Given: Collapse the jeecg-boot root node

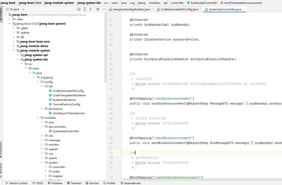Looking at the screenshot, I should [x=5, y=14].
